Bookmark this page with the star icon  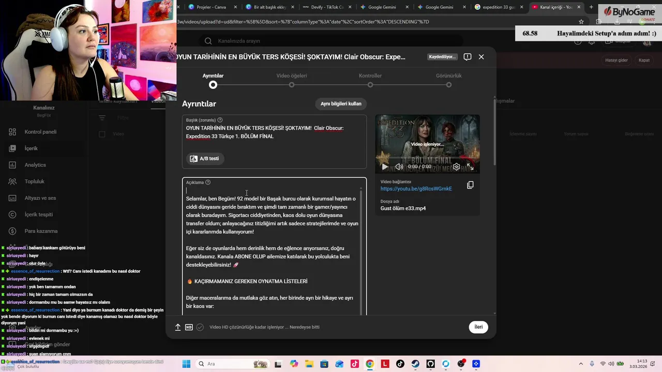[x=581, y=22]
